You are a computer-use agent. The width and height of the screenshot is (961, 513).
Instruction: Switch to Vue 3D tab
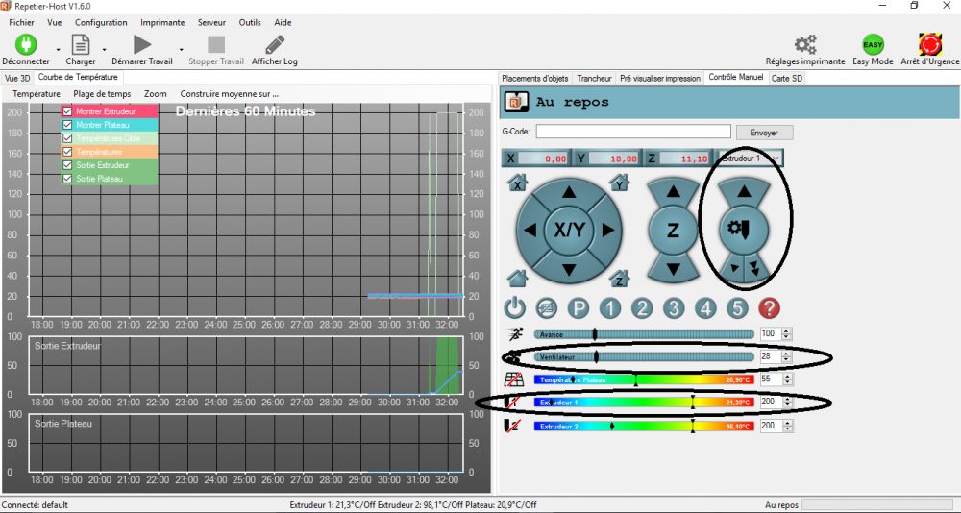pyautogui.click(x=17, y=79)
